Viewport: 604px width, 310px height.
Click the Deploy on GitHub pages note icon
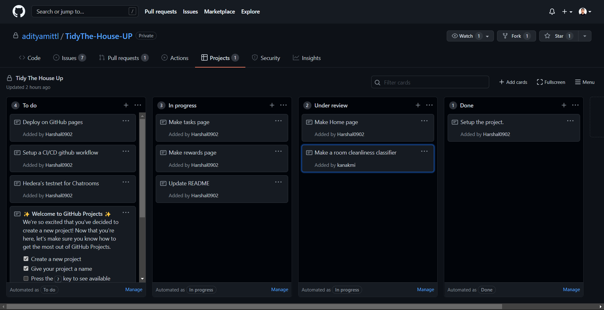click(x=17, y=122)
